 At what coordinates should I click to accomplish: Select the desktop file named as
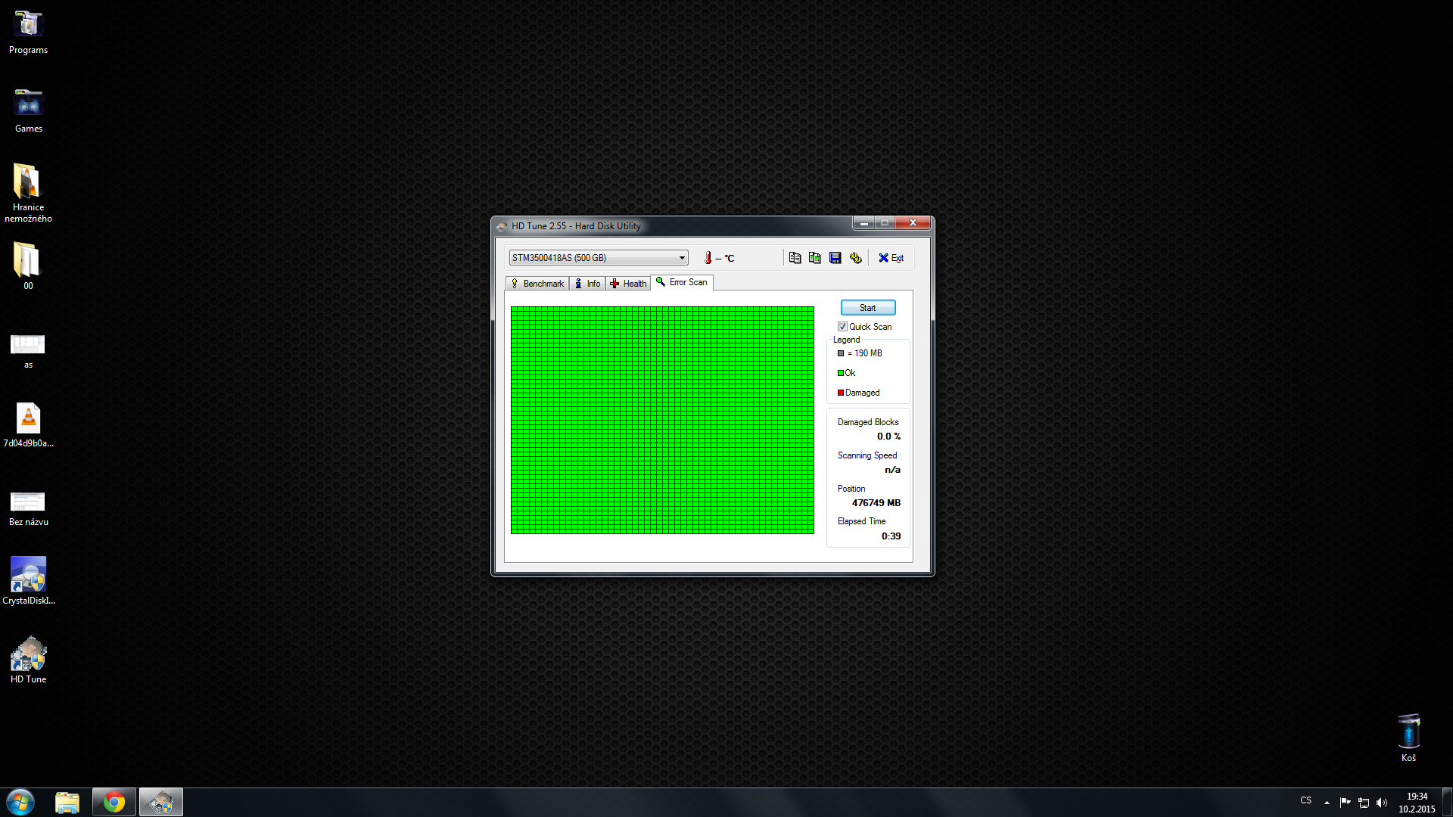coord(28,350)
